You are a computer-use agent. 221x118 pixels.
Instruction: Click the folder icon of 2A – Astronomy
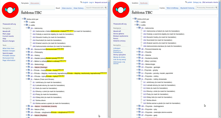(29, 28)
